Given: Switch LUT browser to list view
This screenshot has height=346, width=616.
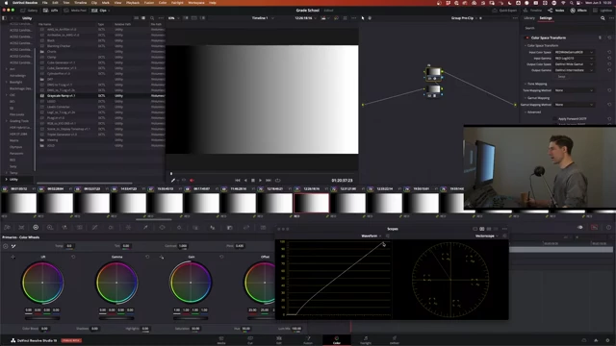Looking at the screenshot, I should pos(143,18).
